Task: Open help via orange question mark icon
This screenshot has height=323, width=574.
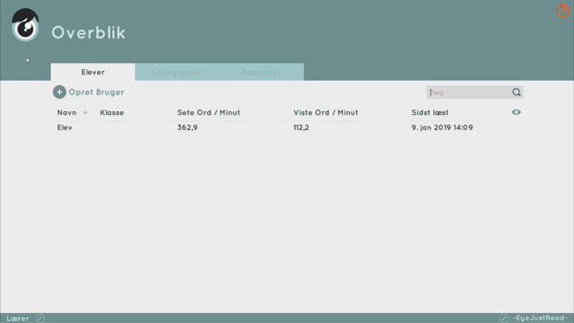Action: pyautogui.click(x=562, y=10)
